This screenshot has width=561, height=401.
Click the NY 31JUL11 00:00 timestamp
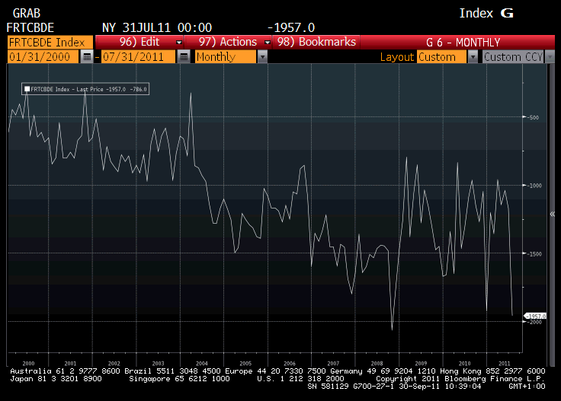click(157, 27)
